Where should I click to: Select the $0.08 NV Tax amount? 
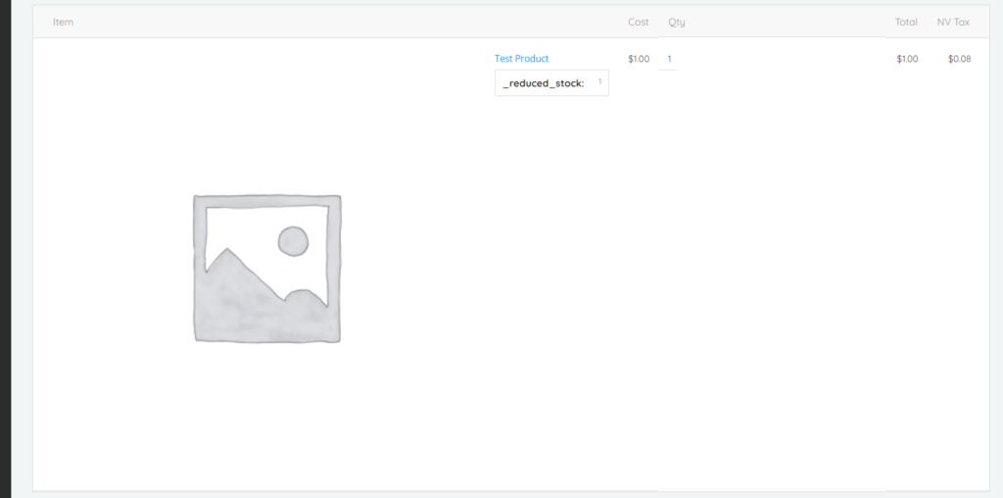(960, 59)
